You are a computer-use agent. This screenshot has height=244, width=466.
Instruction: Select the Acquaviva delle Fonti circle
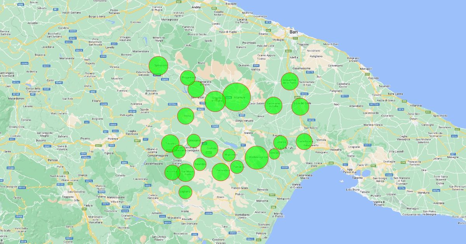(x=289, y=81)
